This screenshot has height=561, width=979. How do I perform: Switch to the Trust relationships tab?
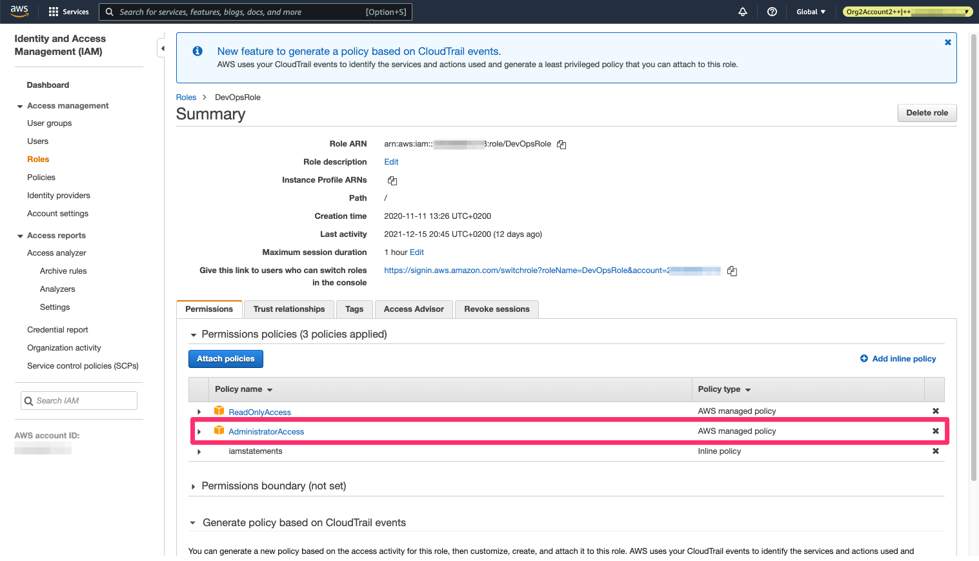[289, 309]
